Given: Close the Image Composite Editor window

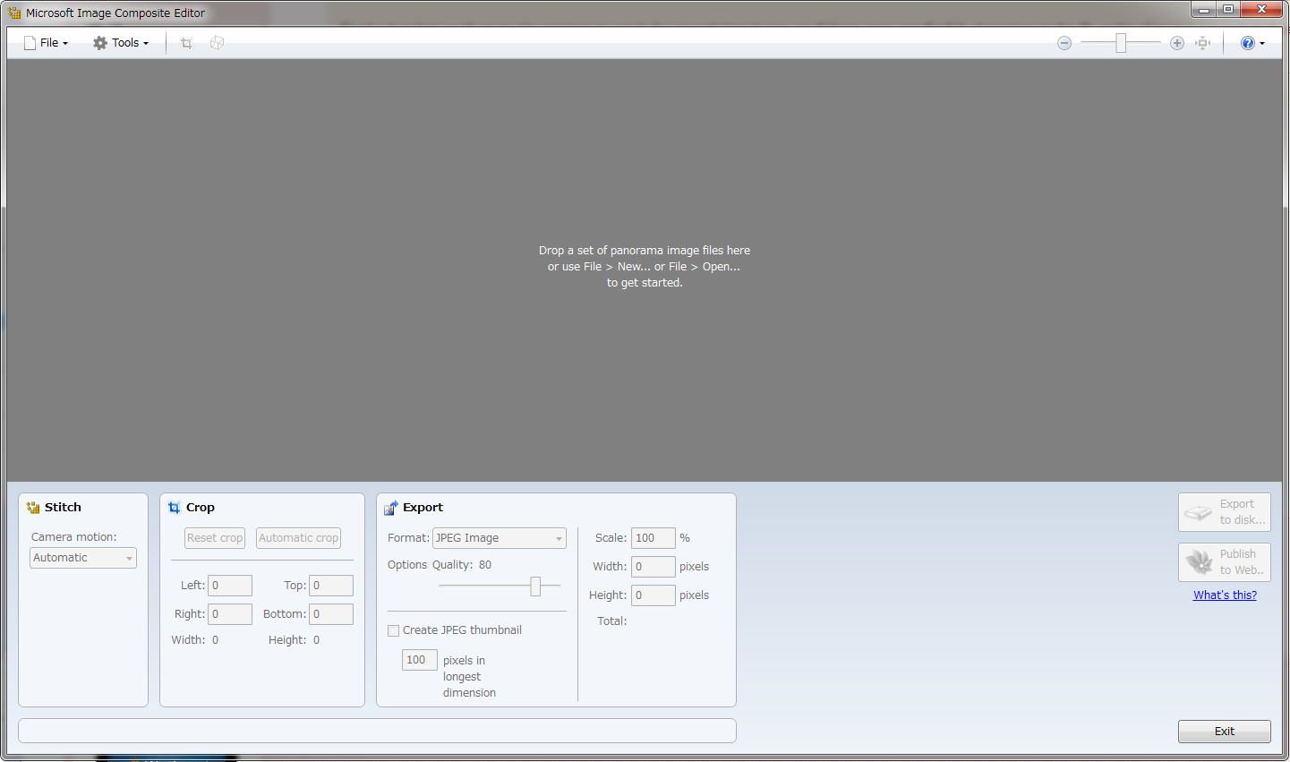Looking at the screenshot, I should point(1262,10).
